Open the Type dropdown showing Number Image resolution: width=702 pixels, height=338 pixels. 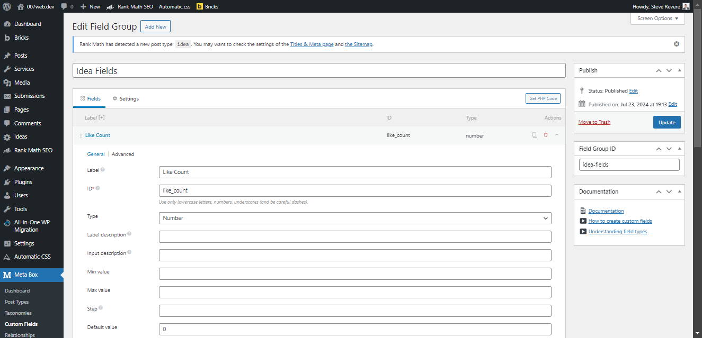[x=355, y=218]
